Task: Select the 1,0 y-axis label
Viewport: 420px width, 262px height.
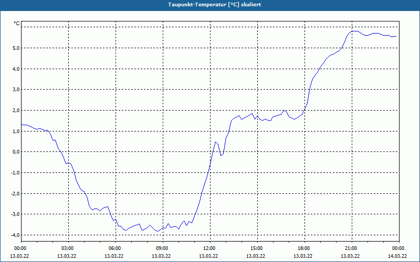Action: pyautogui.click(x=16, y=132)
